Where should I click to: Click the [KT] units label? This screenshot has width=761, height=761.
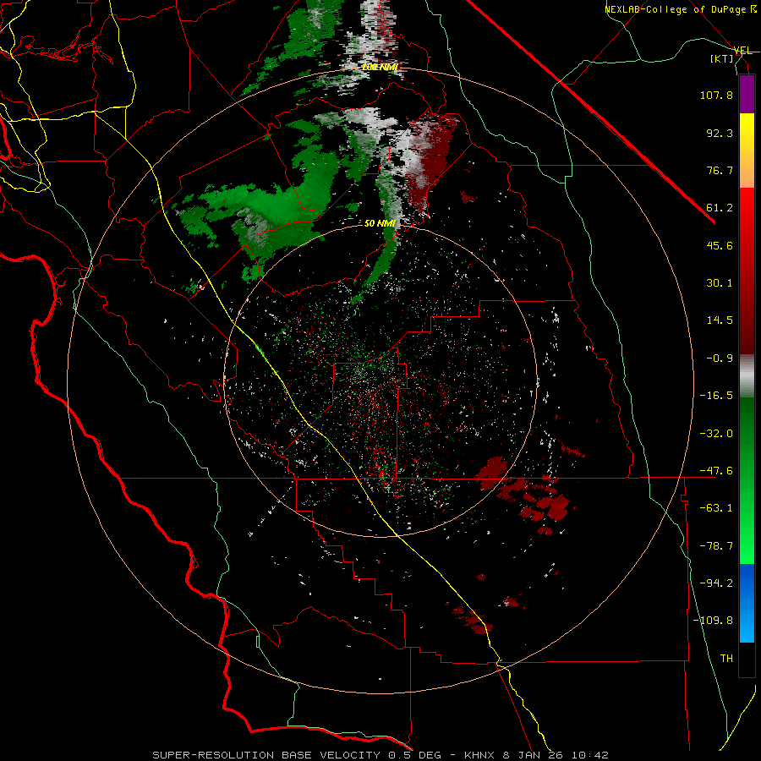coord(721,58)
